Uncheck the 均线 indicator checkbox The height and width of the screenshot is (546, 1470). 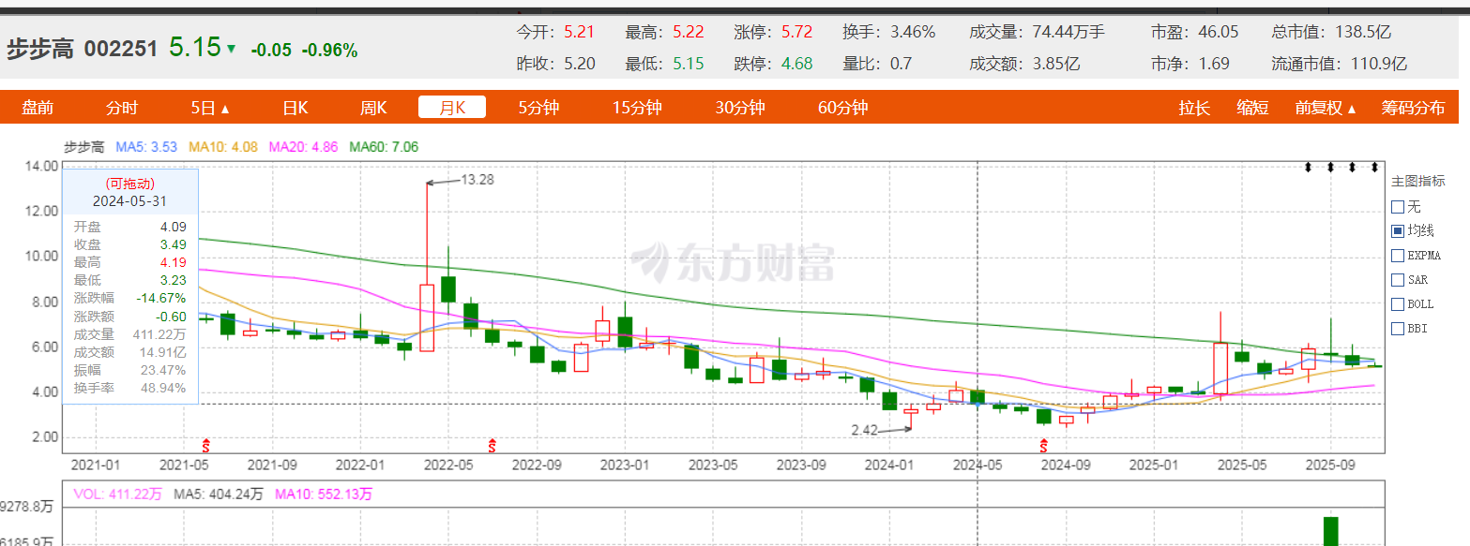click(1398, 230)
